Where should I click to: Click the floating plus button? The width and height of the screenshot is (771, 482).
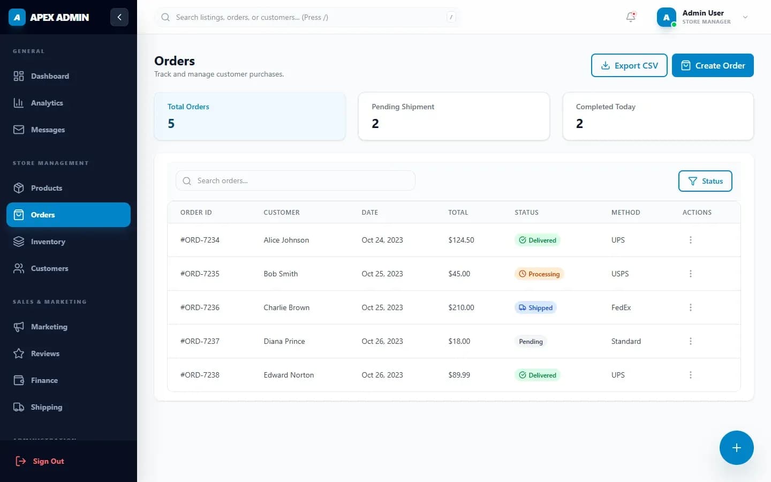(x=737, y=448)
